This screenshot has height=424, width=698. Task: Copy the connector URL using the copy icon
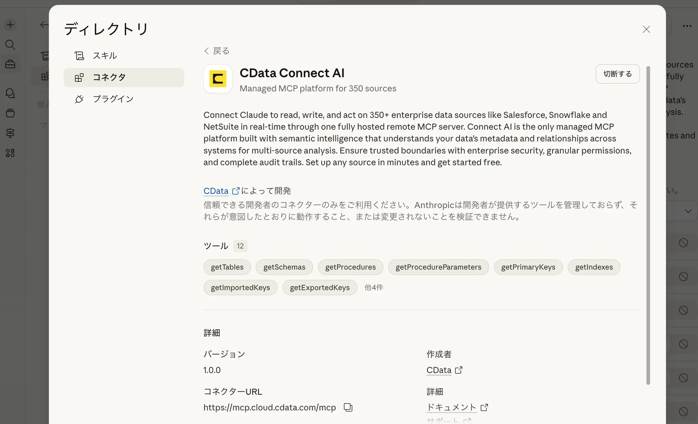click(348, 407)
